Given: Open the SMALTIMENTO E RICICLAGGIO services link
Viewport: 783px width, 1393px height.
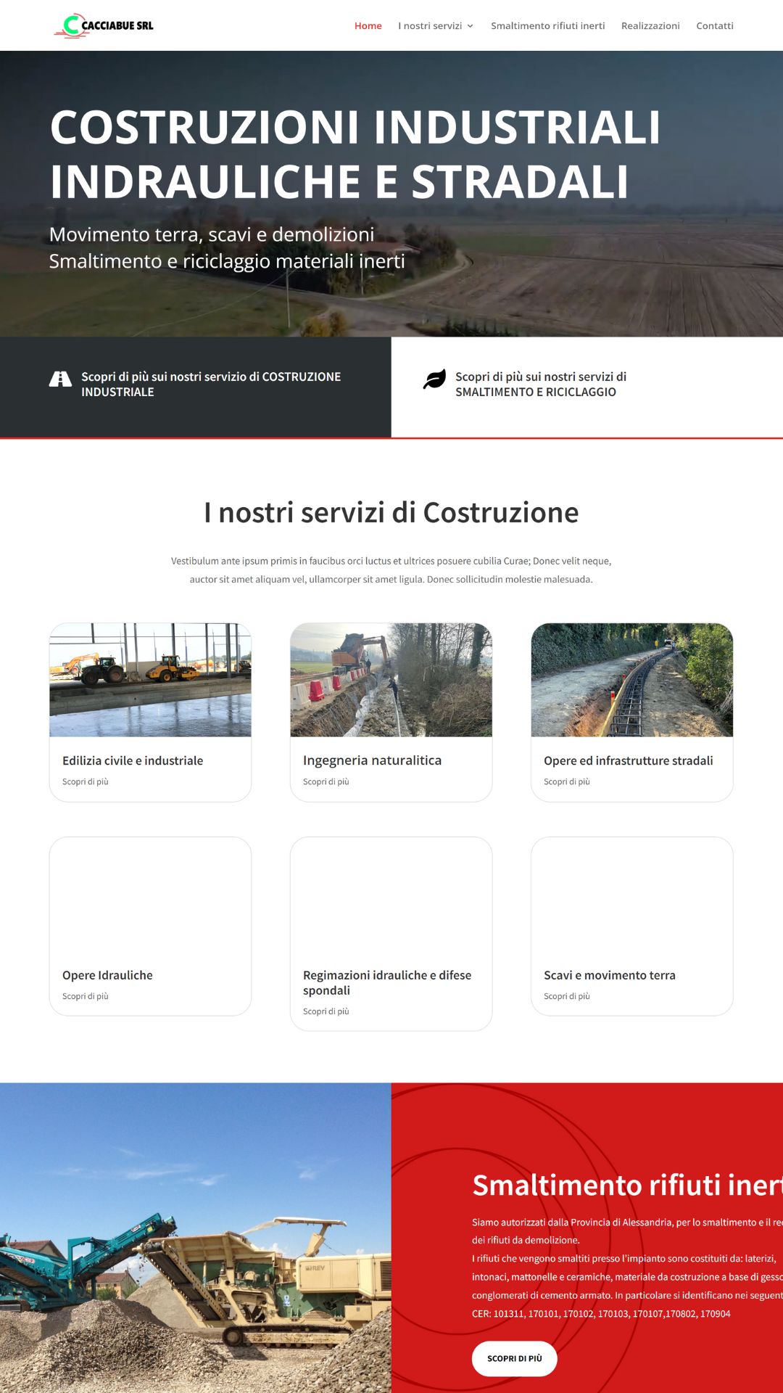Looking at the screenshot, I should (x=541, y=384).
